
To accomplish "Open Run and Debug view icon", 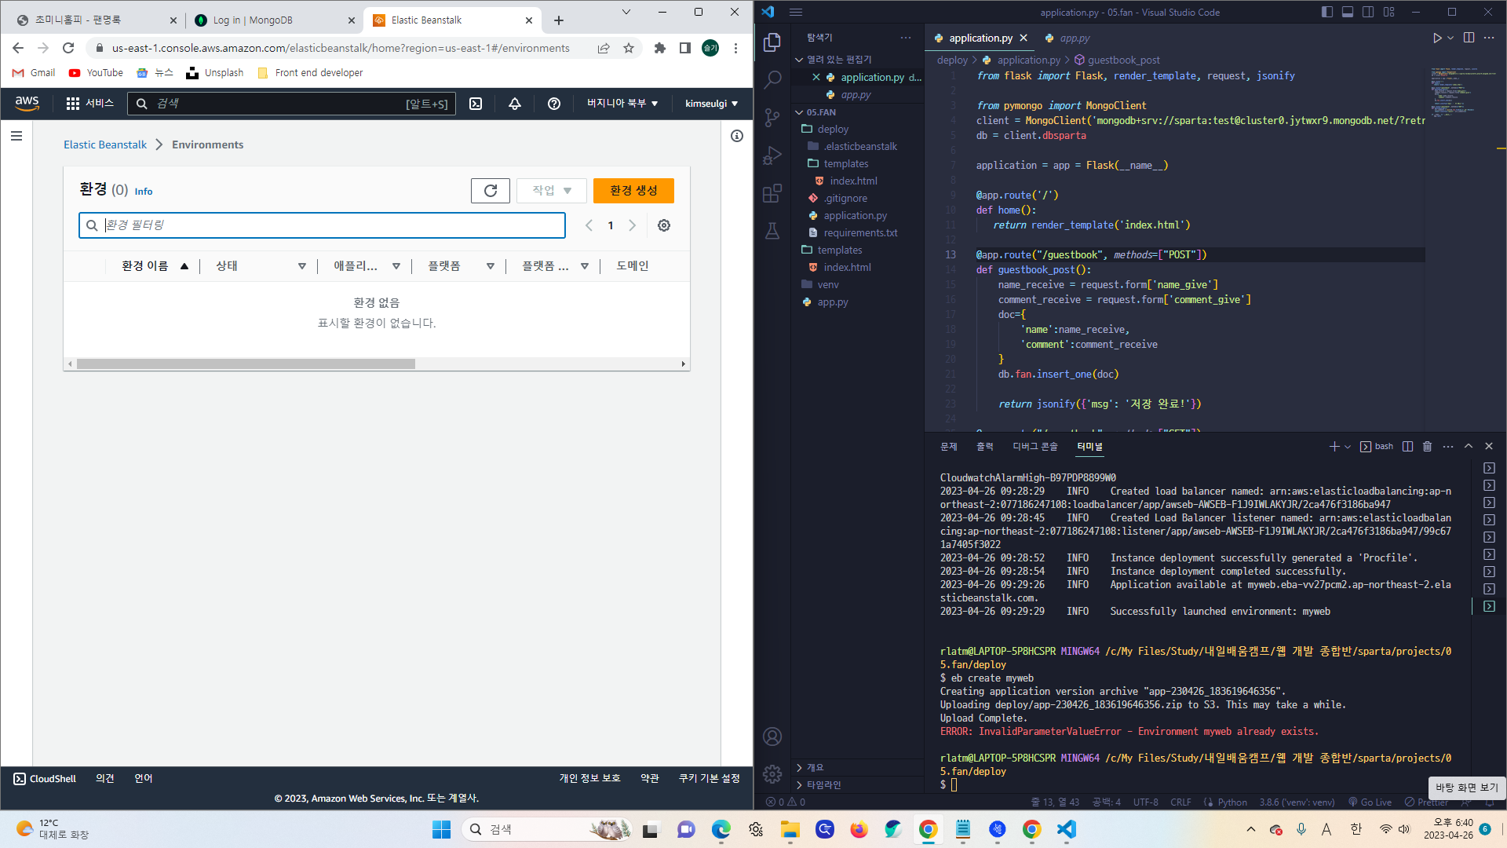I will pyautogui.click(x=772, y=155).
